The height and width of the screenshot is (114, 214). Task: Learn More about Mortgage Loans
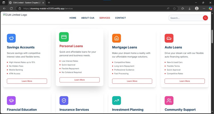pyautogui.click(x=132, y=81)
